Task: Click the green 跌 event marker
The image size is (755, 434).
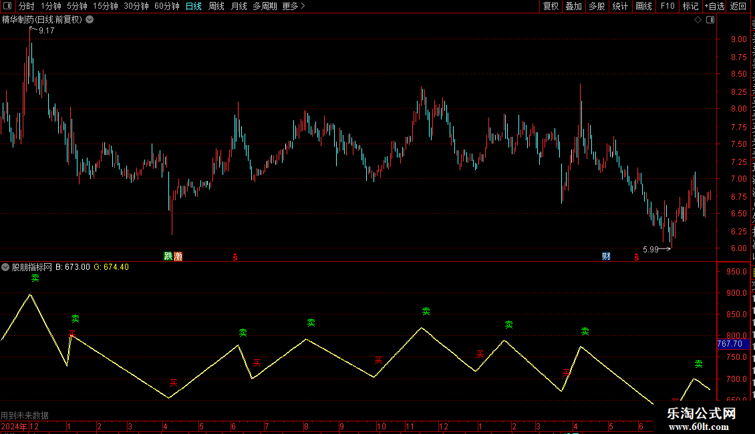Action: click(168, 256)
